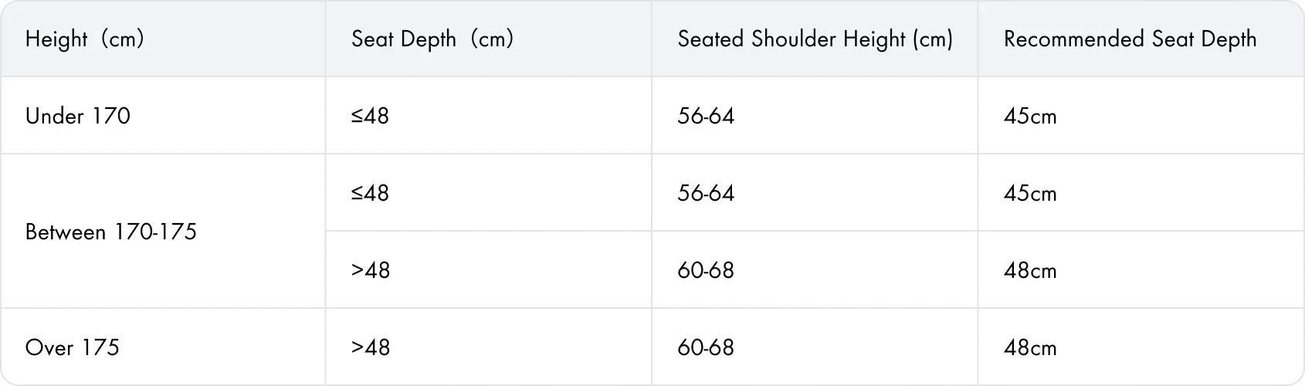1305x386 pixels.
Task: Click ≤48 seat depth in Between 170-175 group
Action: 370,193
